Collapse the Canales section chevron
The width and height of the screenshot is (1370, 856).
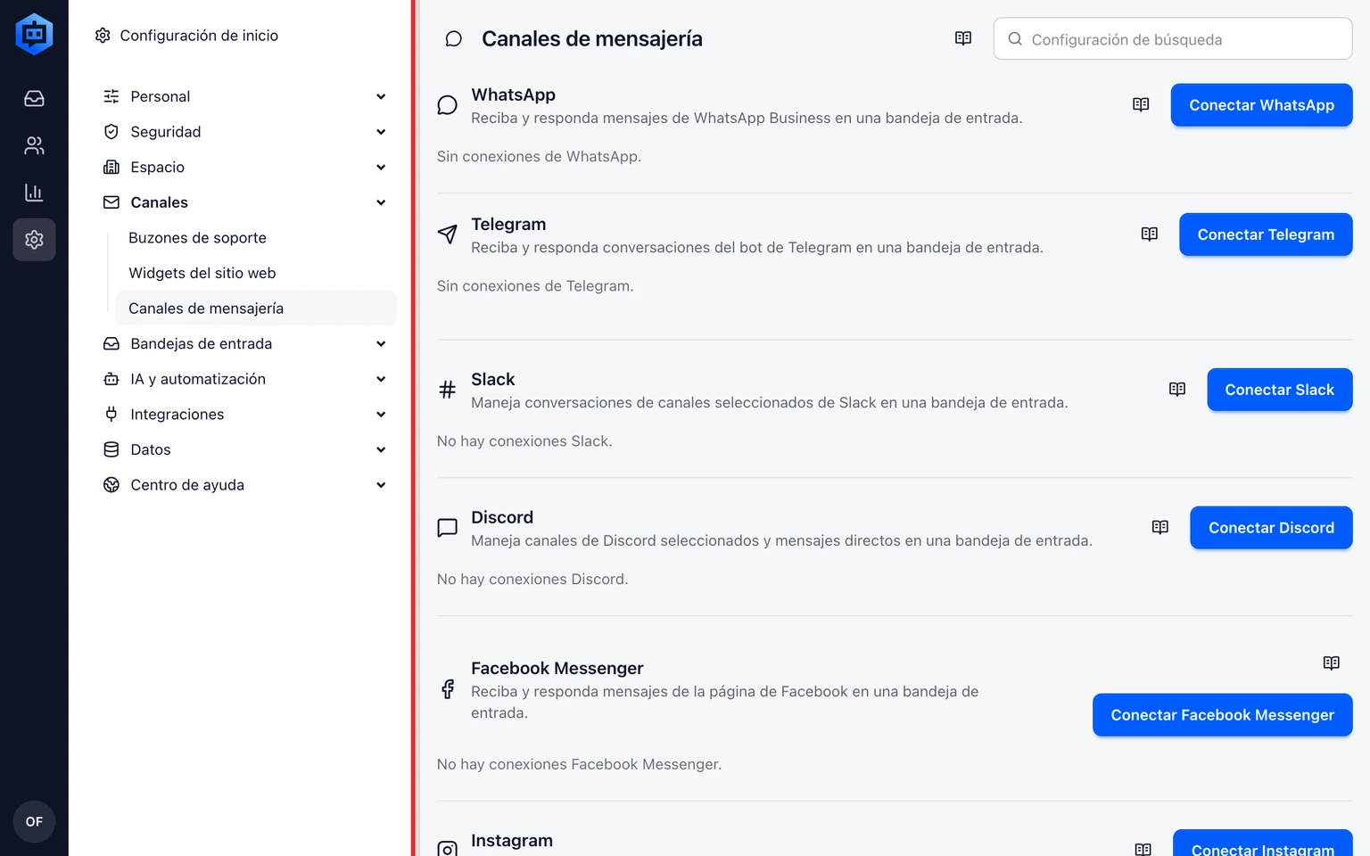click(381, 202)
